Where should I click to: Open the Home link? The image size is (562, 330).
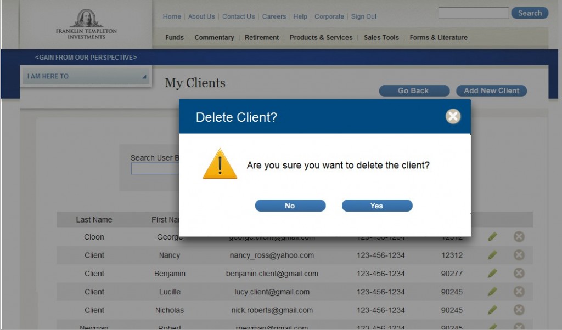[172, 16]
